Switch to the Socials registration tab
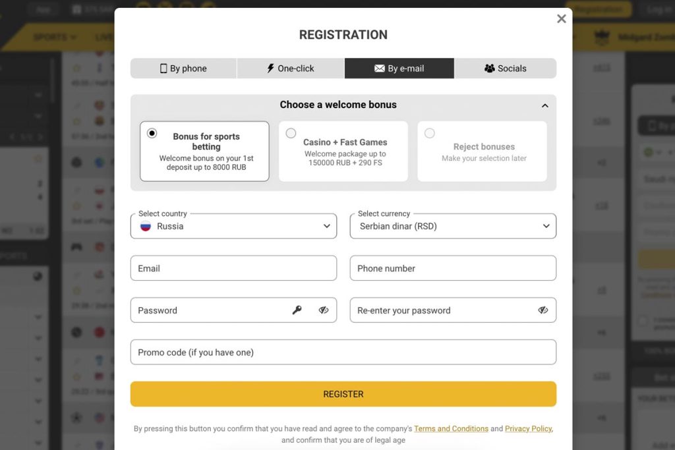This screenshot has width=675, height=450. pyautogui.click(x=506, y=69)
